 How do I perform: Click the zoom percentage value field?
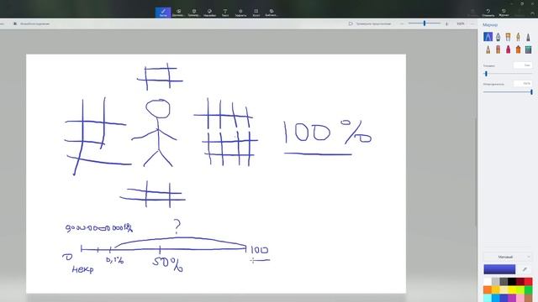click(x=461, y=23)
